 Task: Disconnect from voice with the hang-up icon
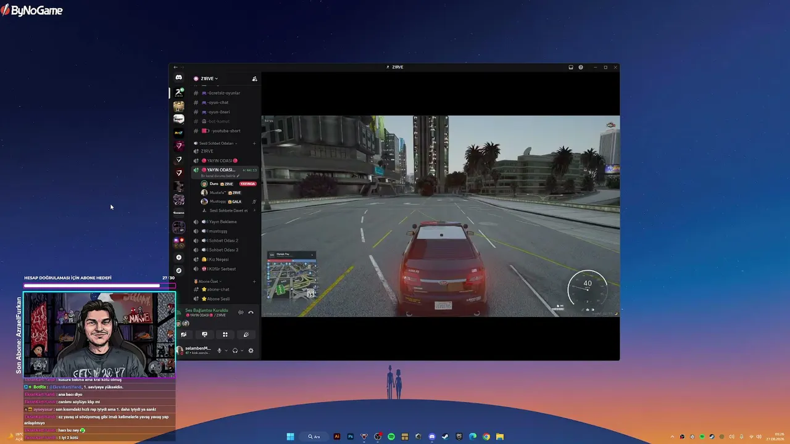pyautogui.click(x=251, y=313)
